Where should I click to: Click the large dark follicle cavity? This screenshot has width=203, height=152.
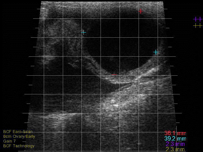coord(124,41)
